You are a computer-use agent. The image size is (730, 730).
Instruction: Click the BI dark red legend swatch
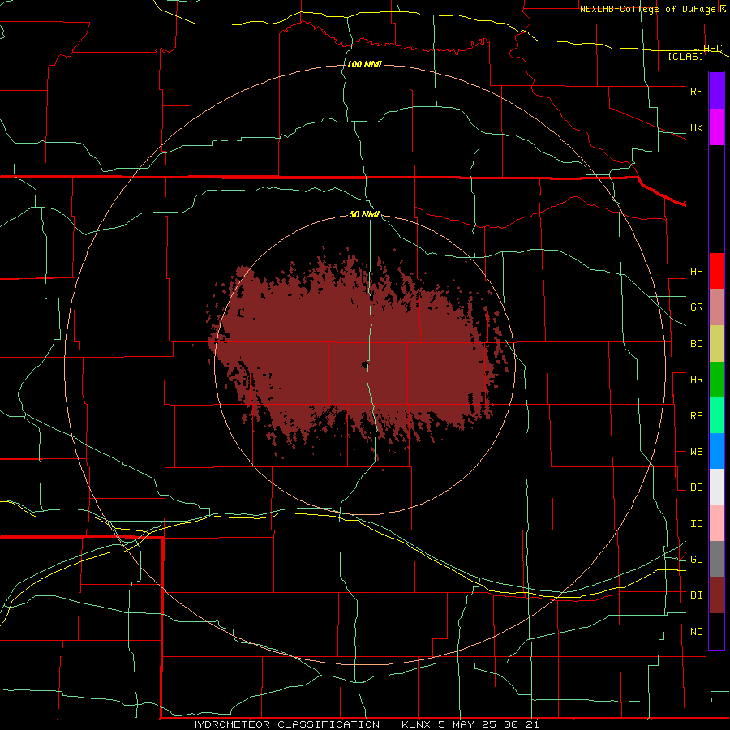pos(716,595)
